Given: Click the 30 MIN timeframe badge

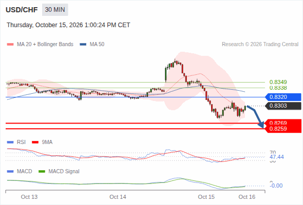Looking at the screenshot, I should click(x=55, y=10).
